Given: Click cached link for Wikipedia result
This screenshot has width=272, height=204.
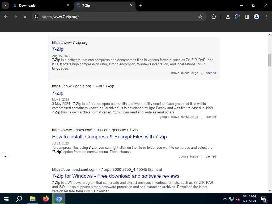Looking at the screenshot, I should point(211,117).
